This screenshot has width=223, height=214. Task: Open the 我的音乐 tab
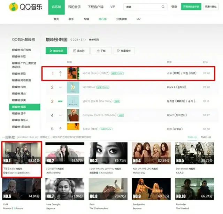coord(74,7)
